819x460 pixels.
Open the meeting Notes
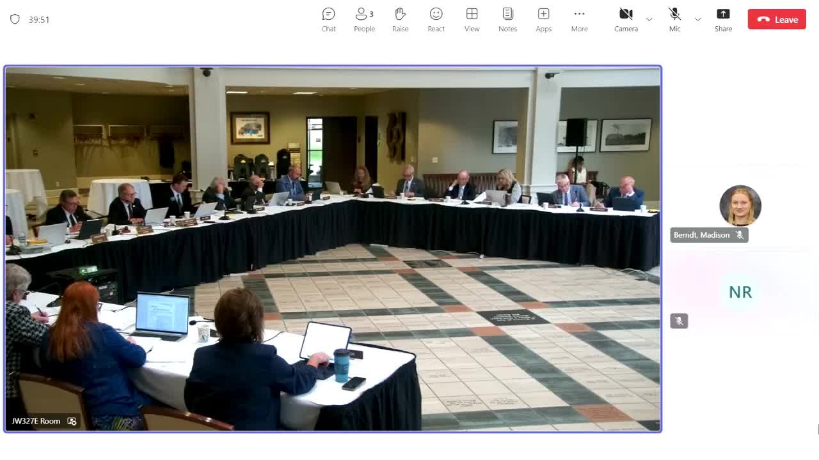507,19
